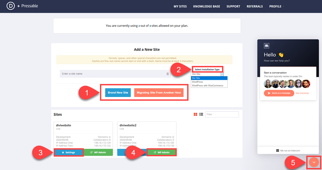Open the Support page
Image resolution: width=322 pixels, height=170 pixels.
233,6
